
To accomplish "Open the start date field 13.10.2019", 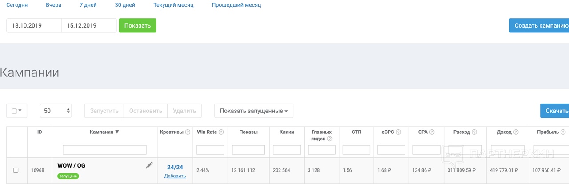I will tap(34, 25).
